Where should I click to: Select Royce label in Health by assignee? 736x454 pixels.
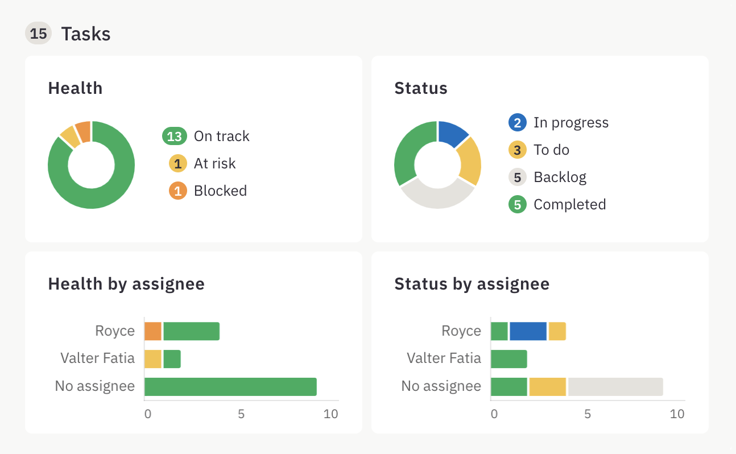click(115, 331)
